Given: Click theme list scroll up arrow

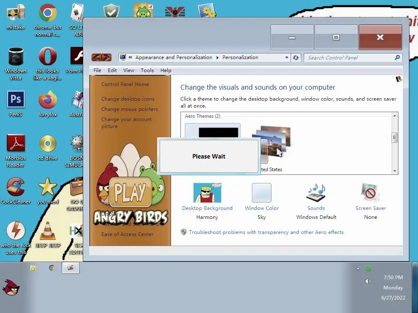Looking at the screenshot, I should 395,116.
